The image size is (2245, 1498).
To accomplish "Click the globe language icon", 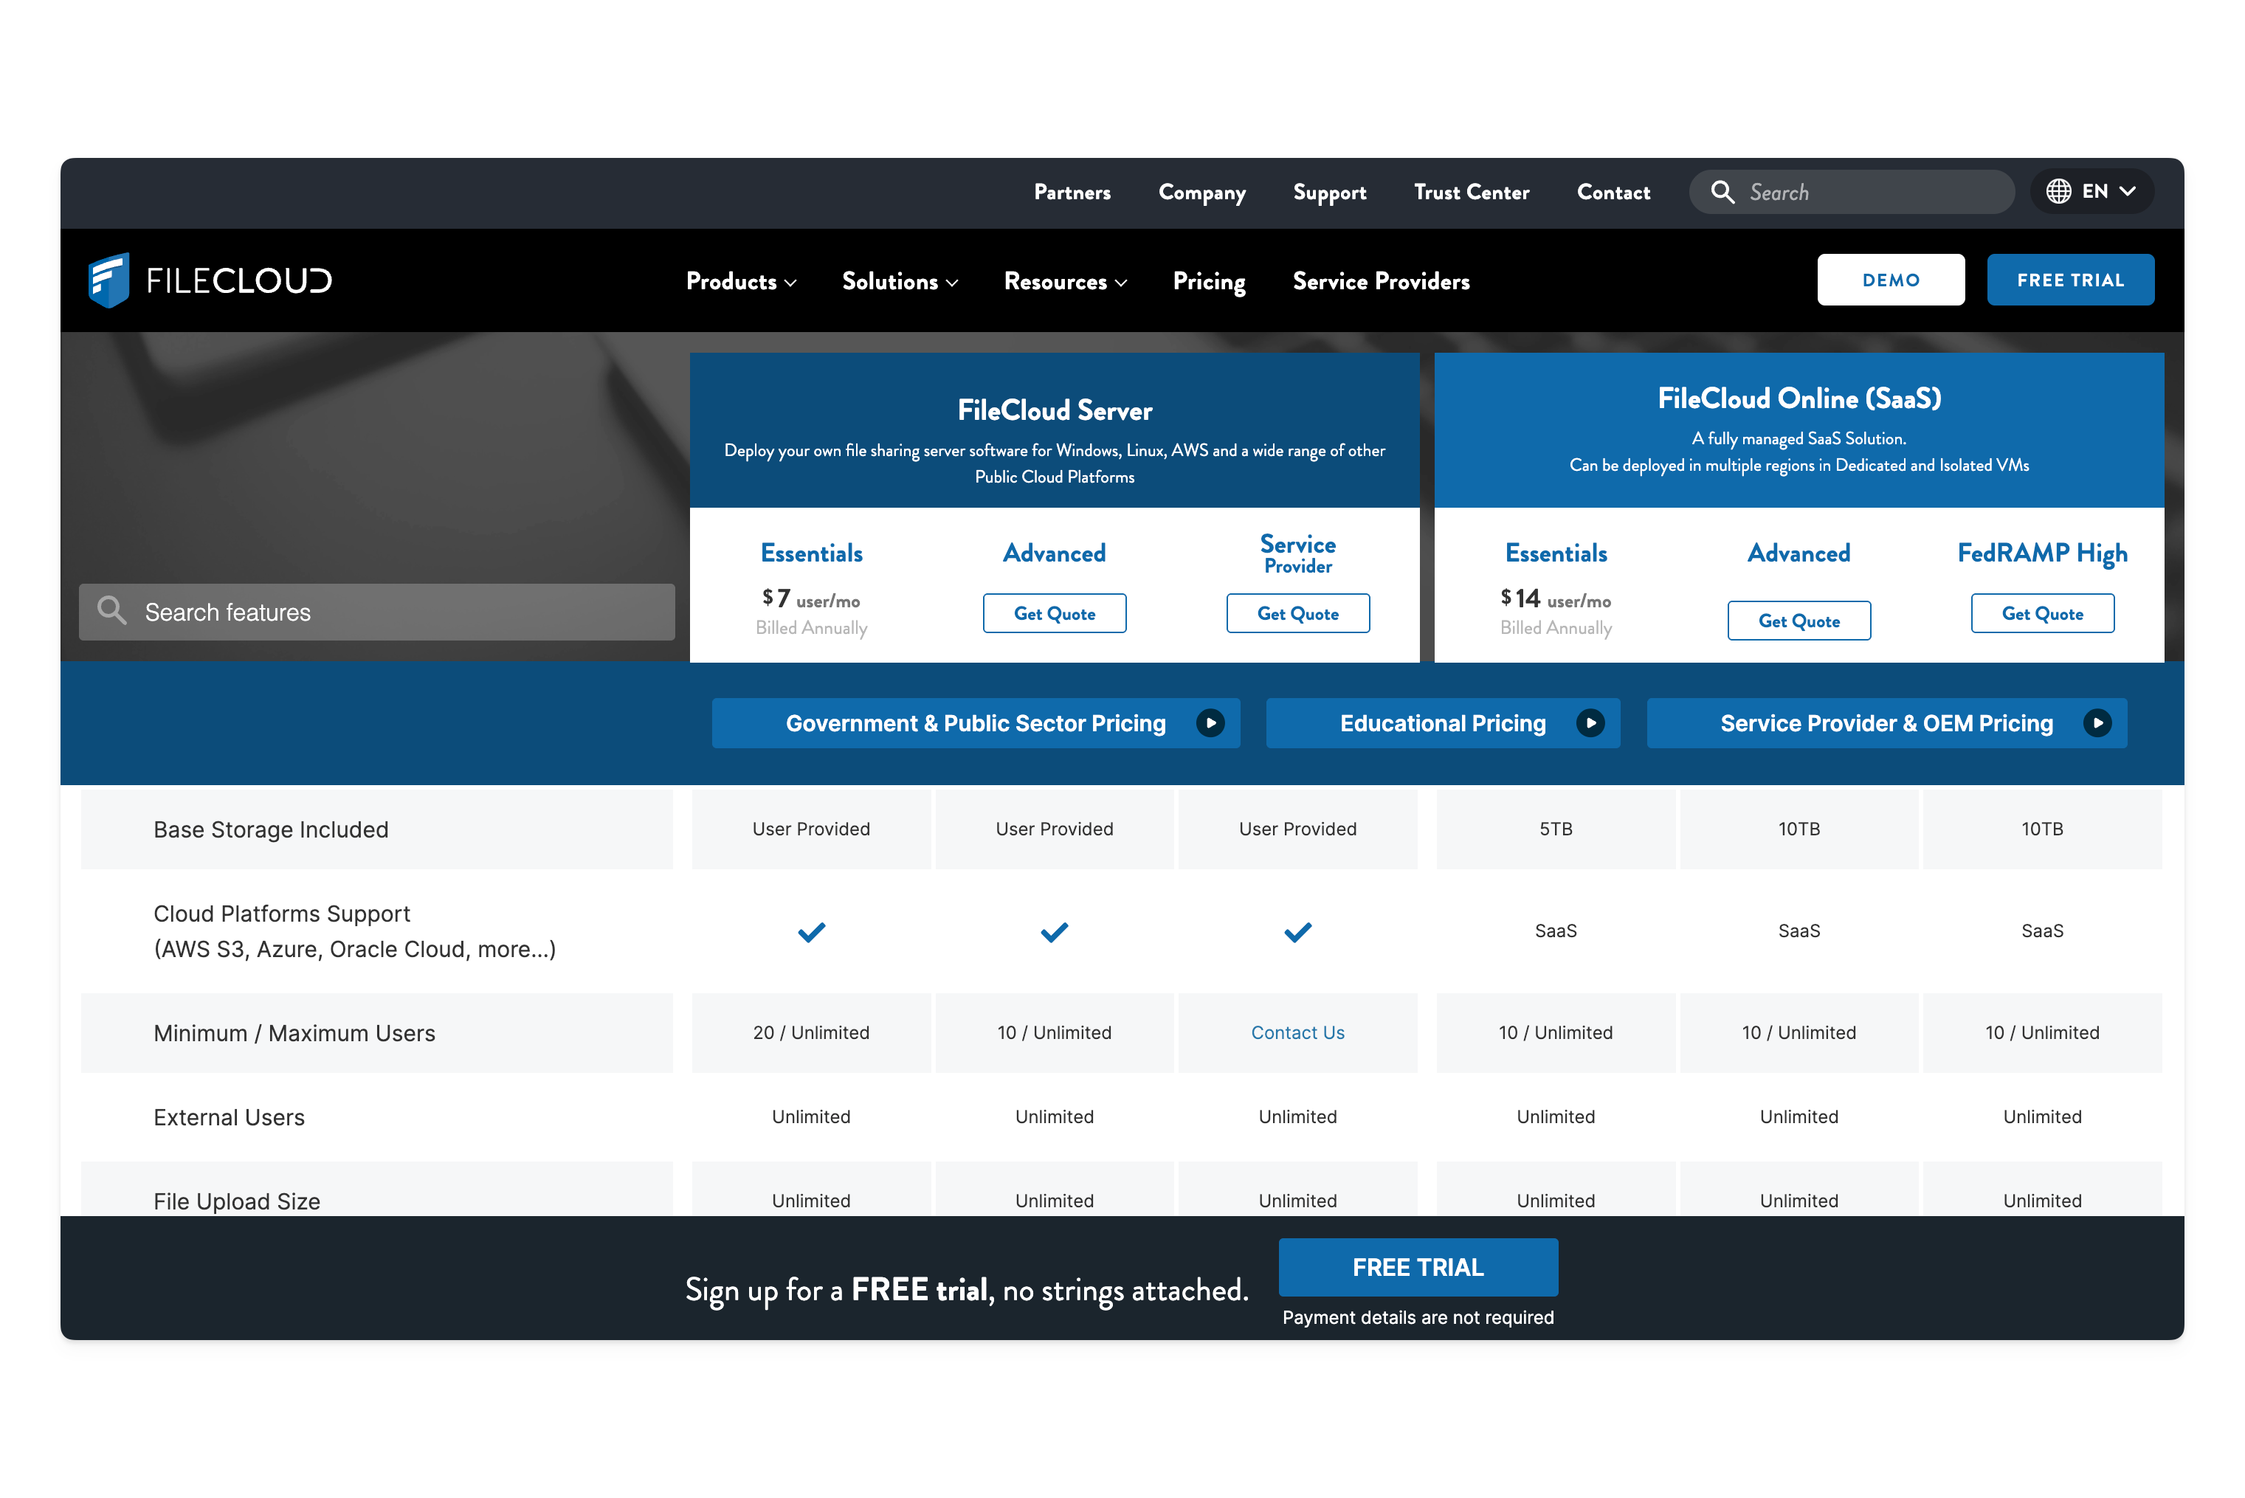I will (2058, 191).
